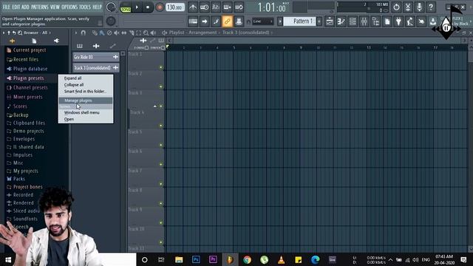
Task: Open the Playlist view icon
Action: pos(330,21)
